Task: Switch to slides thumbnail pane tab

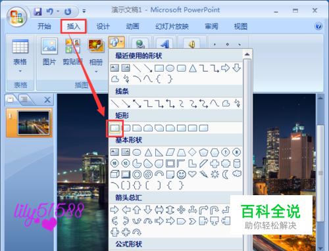Action: point(11,100)
